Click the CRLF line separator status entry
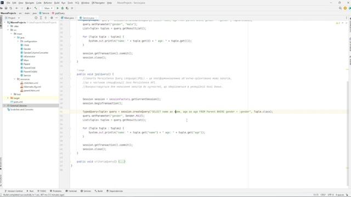 coord(323,195)
